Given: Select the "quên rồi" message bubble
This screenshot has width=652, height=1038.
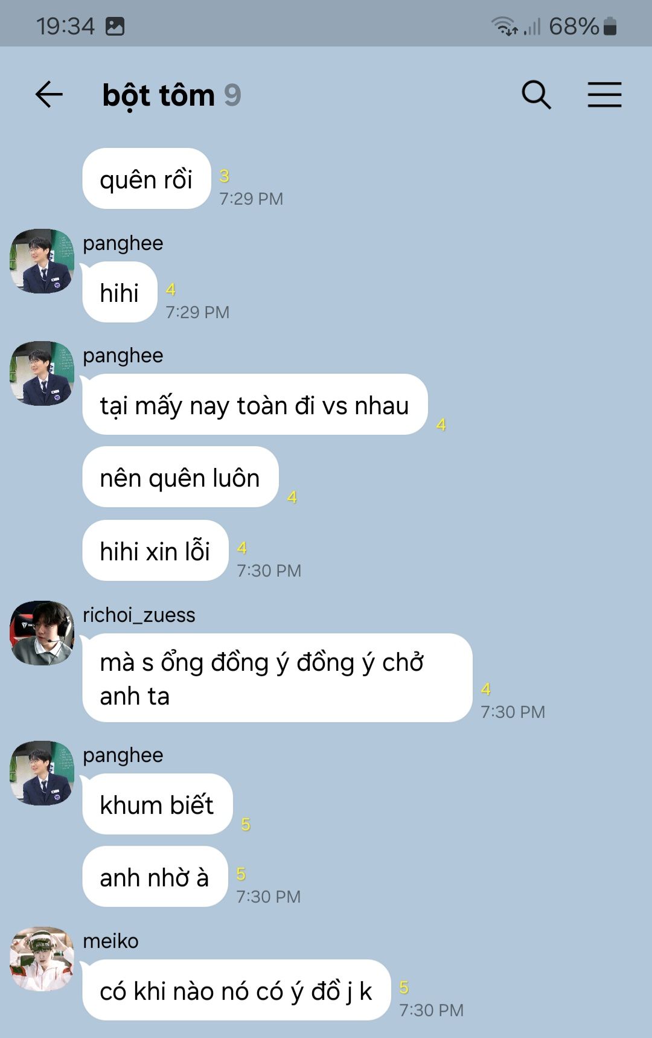Looking at the screenshot, I should coord(147,179).
